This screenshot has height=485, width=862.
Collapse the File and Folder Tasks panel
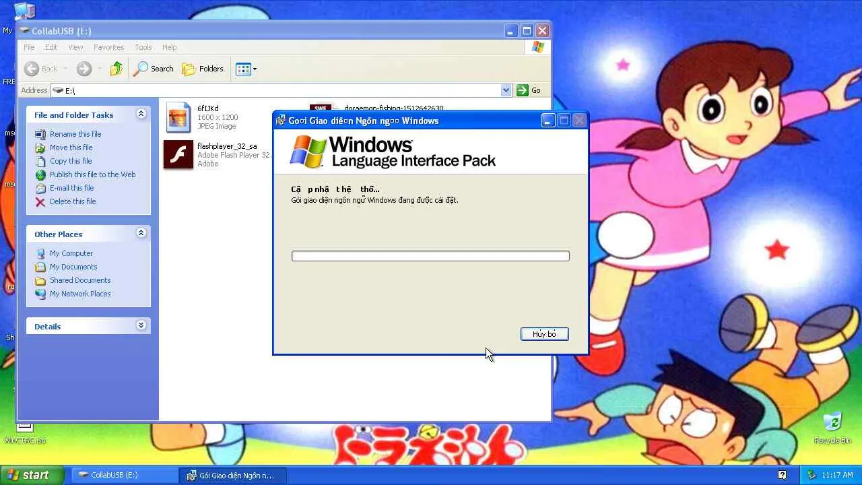click(141, 115)
